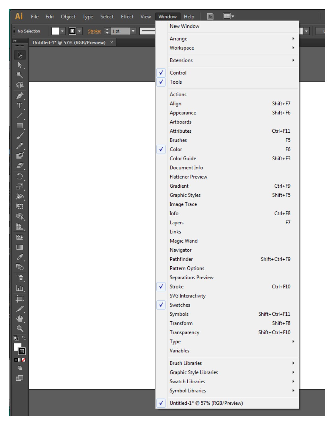Choose the Rectangle tool

click(20, 126)
